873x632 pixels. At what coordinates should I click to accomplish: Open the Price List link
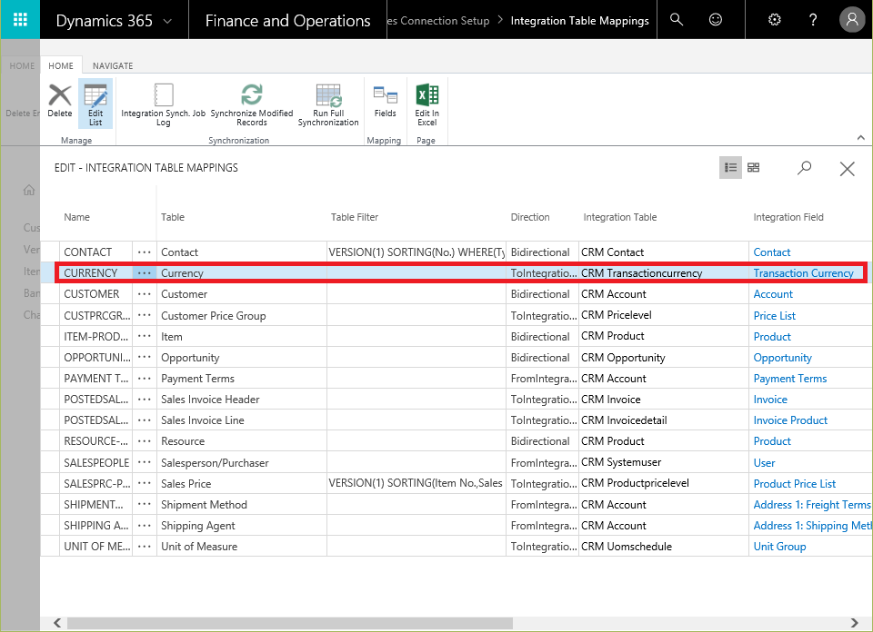point(775,315)
